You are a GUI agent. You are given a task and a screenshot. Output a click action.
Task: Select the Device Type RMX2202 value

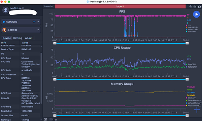pyautogui.click(x=26, y=49)
